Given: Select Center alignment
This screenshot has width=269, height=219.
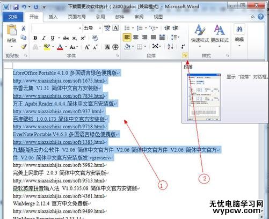Looking at the screenshot, I should [136, 37].
